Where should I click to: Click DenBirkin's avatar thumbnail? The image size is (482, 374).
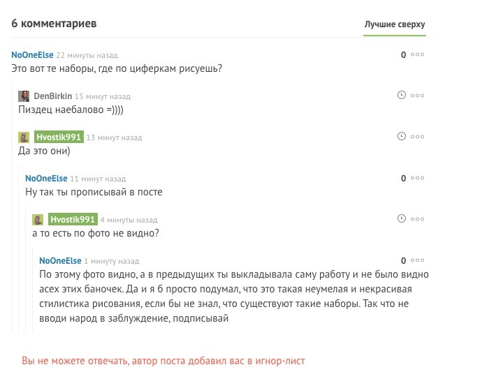[x=24, y=96]
